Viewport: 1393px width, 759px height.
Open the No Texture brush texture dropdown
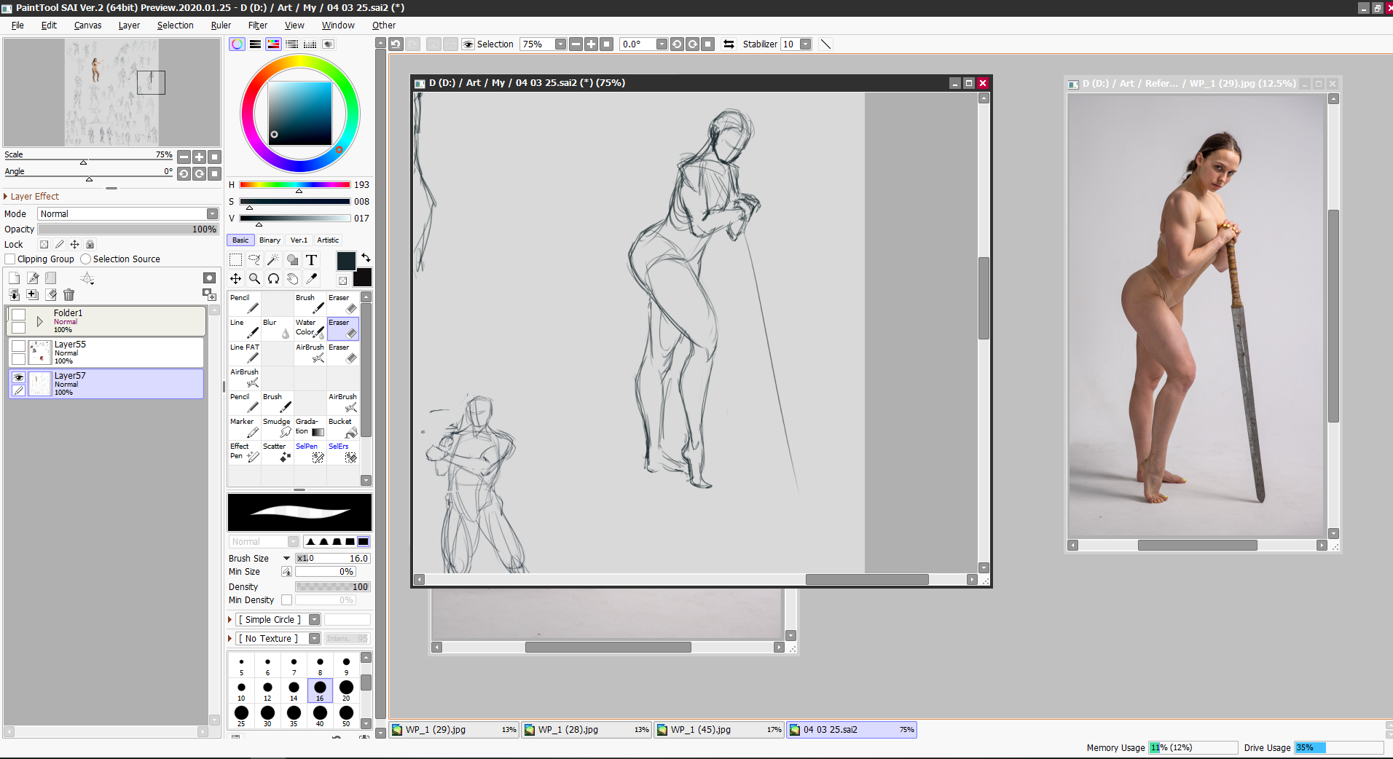tap(314, 639)
